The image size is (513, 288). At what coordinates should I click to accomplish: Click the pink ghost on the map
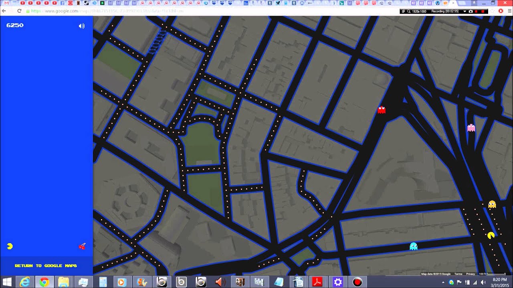(471, 128)
